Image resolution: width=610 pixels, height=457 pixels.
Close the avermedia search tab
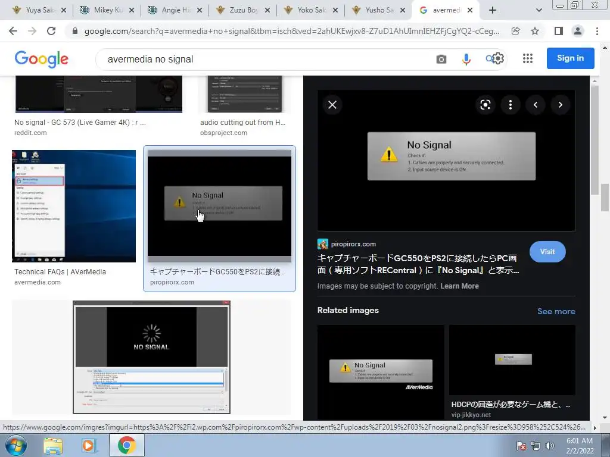point(470,10)
